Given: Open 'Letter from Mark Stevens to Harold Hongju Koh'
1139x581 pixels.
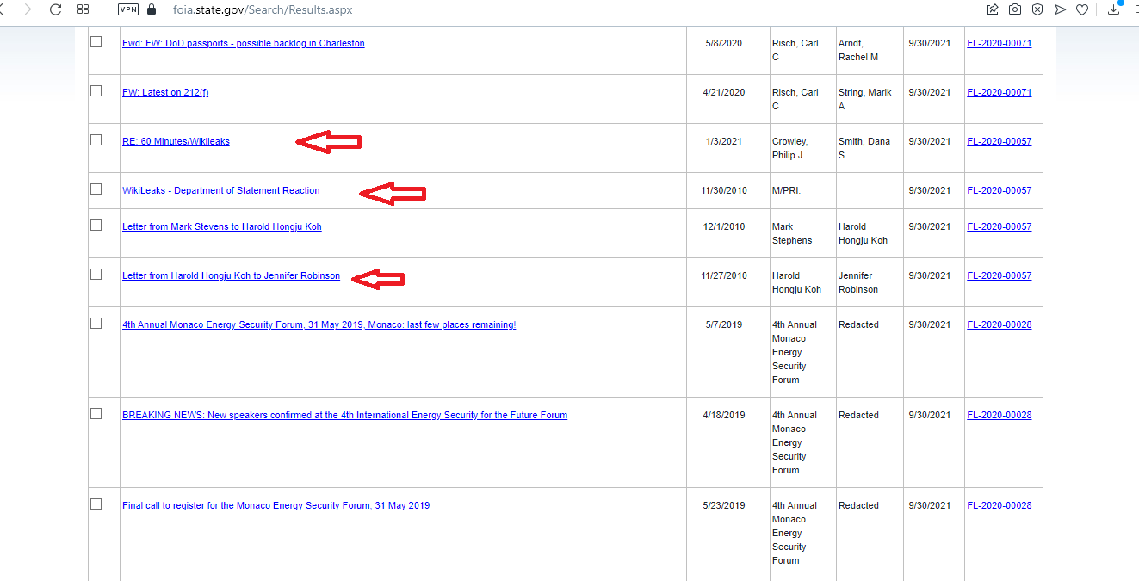Looking at the screenshot, I should click(222, 226).
